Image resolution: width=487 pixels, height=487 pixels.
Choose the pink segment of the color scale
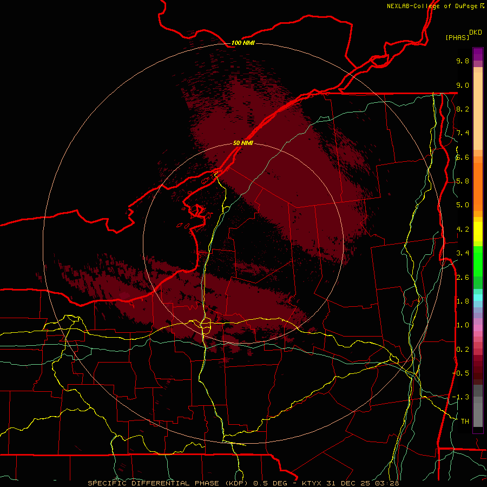pyautogui.click(x=478, y=328)
